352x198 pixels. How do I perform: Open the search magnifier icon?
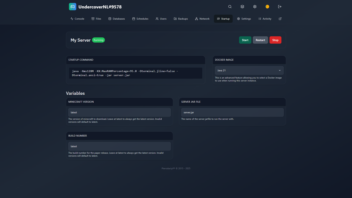pyautogui.click(x=230, y=7)
